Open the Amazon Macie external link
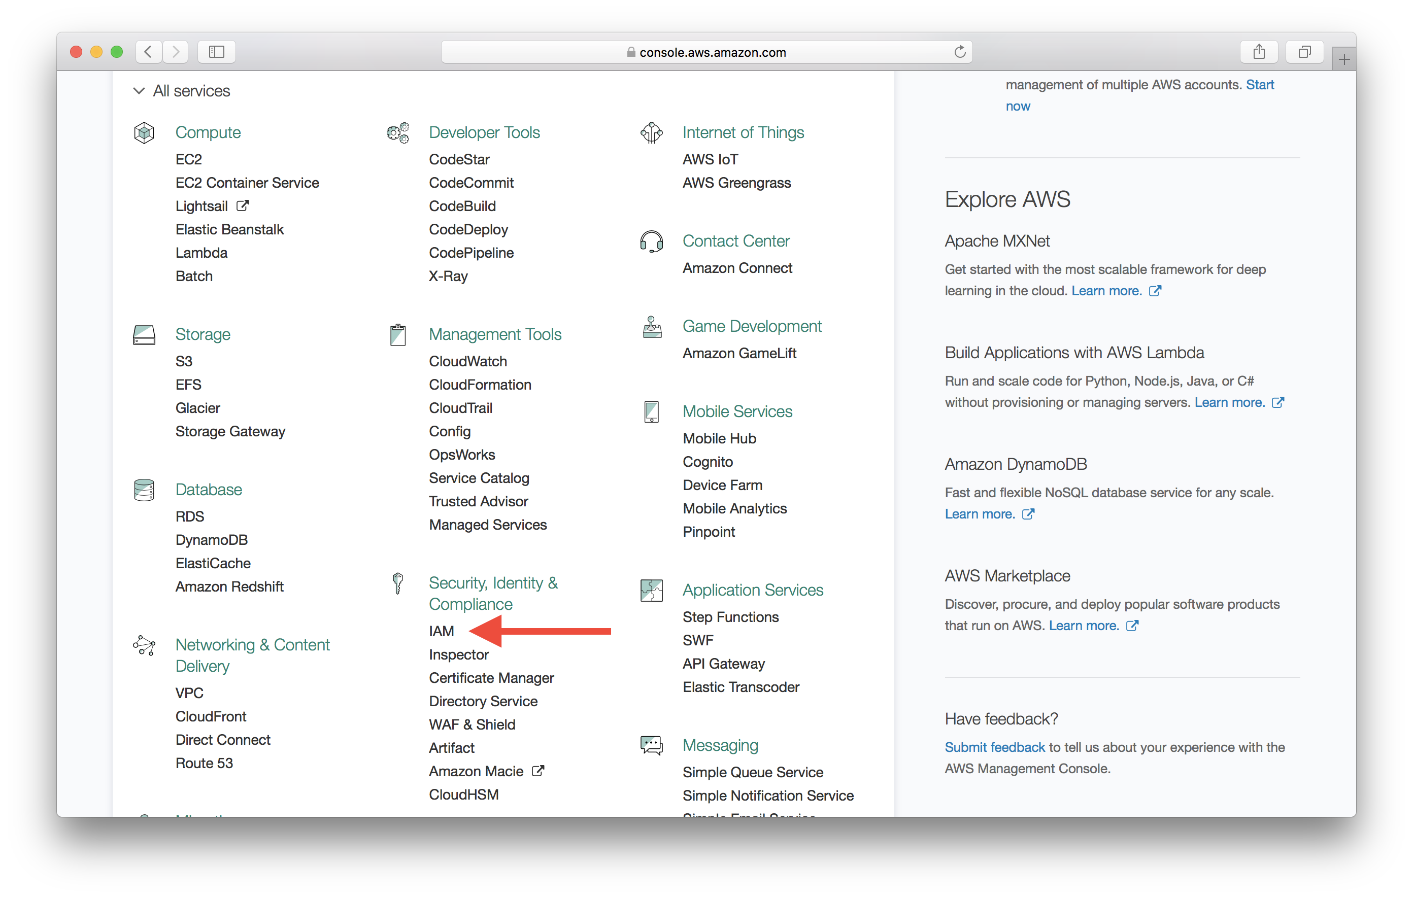Screen dimensions: 1413x898 (476, 771)
